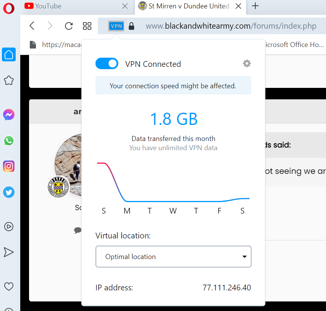Open the Pinboards heart icon
Viewport: 326px width, 311px height.
coord(9,287)
